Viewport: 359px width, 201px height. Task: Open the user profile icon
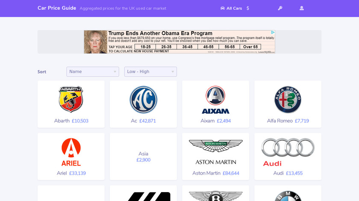(x=302, y=8)
